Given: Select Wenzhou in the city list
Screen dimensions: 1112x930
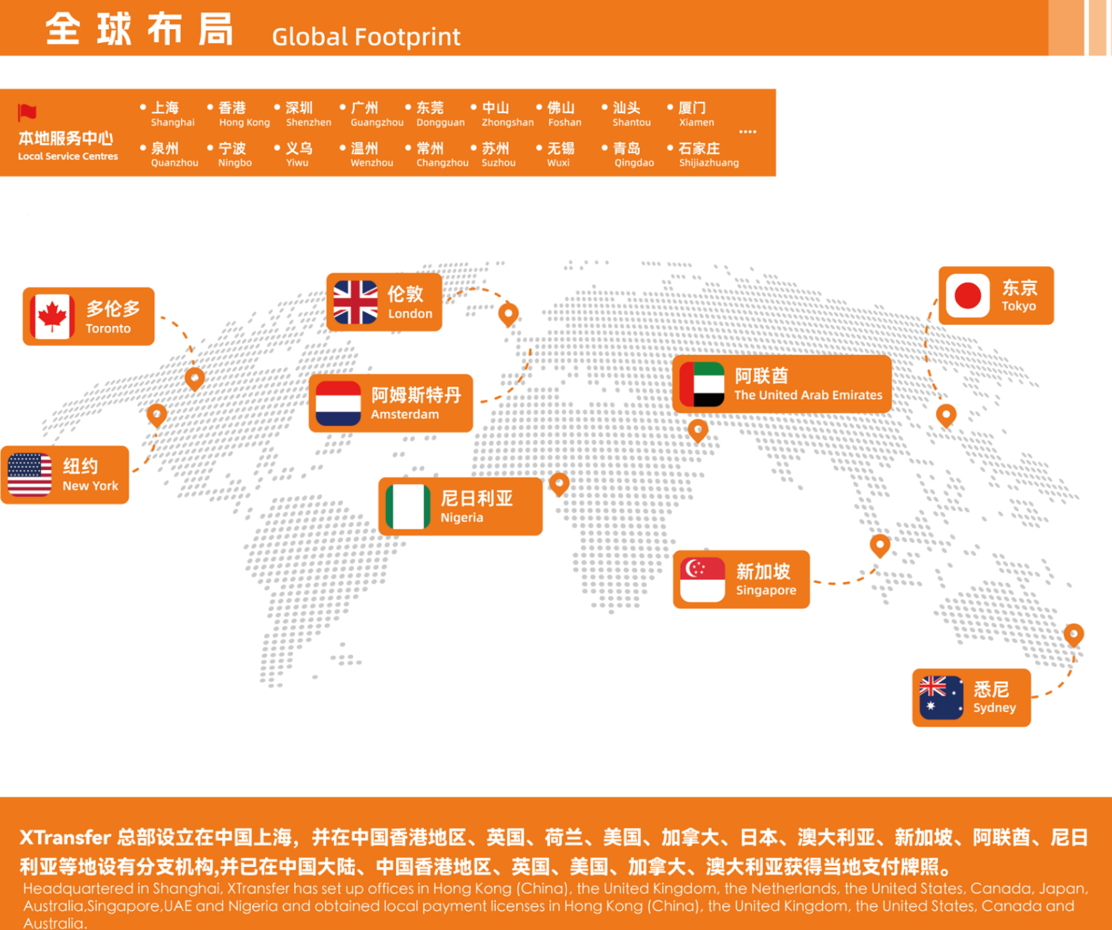Looking at the screenshot, I should [369, 155].
